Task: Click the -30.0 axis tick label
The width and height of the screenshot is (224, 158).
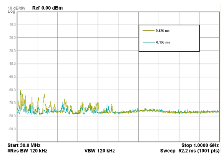Action: point(12,51)
